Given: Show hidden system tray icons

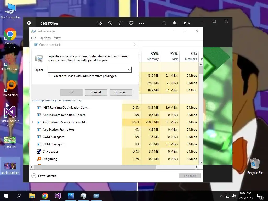Looking at the screenshot, I should point(221,196).
